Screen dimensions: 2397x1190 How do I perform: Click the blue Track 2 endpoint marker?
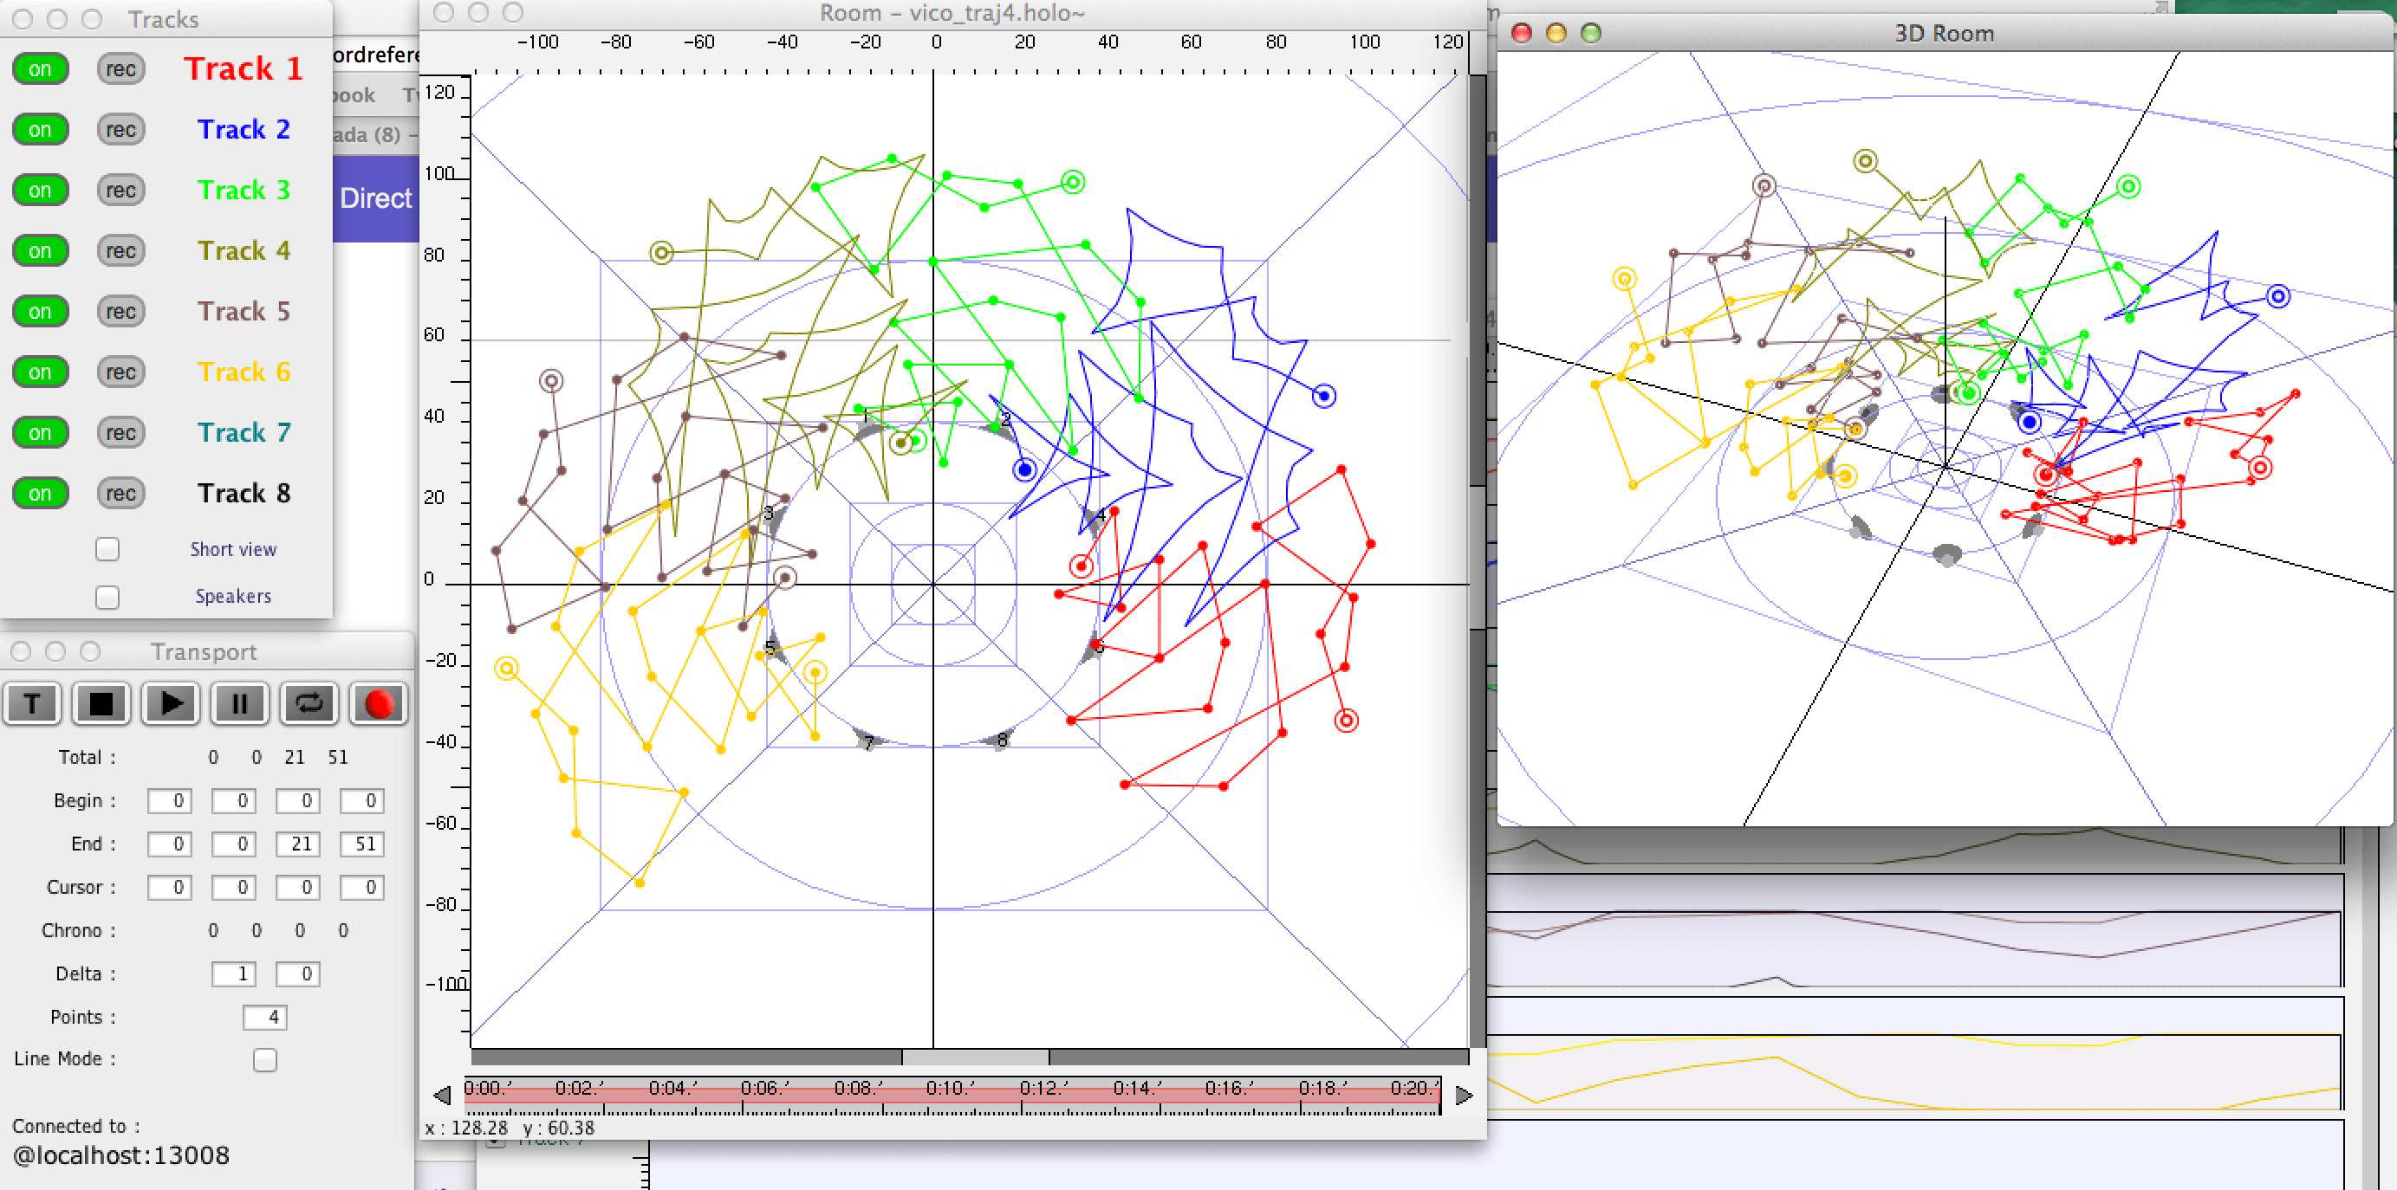1323,396
